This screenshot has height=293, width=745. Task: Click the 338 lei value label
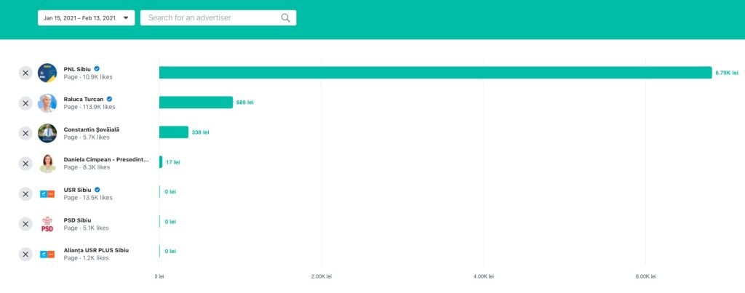tap(201, 132)
